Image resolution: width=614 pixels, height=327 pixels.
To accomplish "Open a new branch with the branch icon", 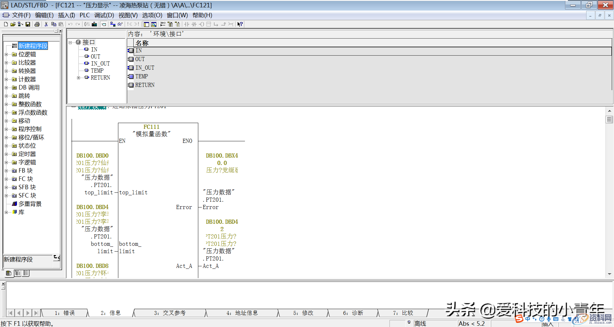I will [x=216, y=24].
